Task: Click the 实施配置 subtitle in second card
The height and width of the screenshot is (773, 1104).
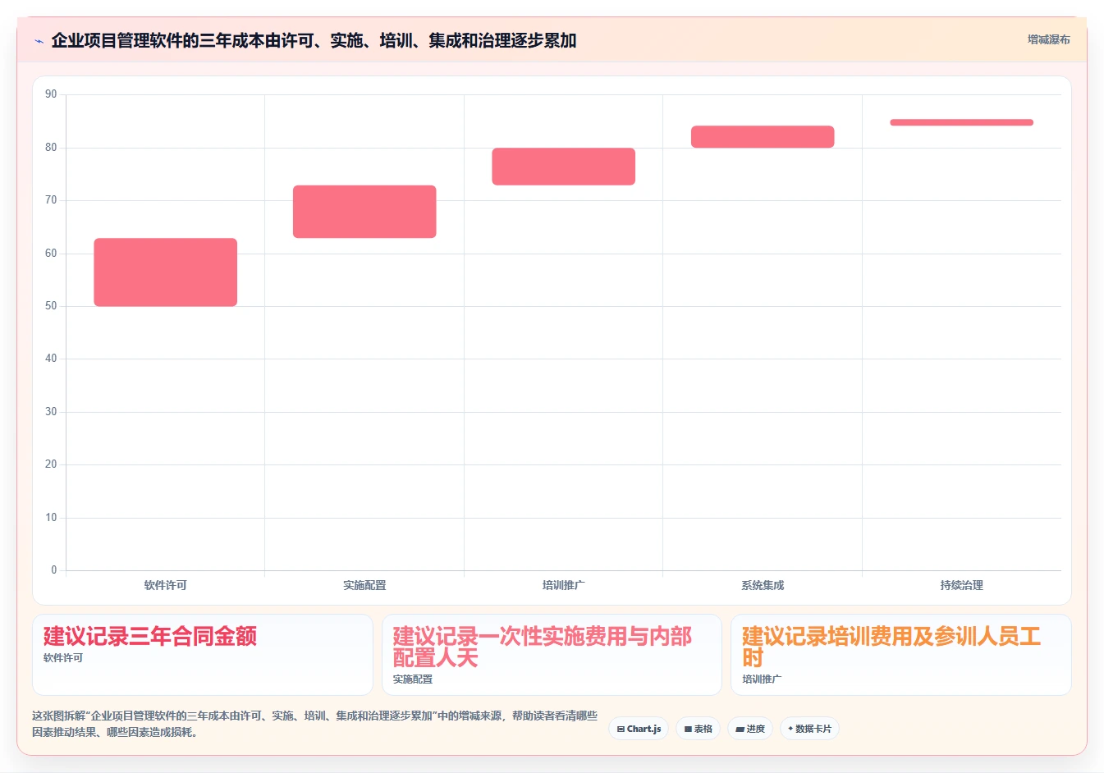Action: (x=413, y=679)
